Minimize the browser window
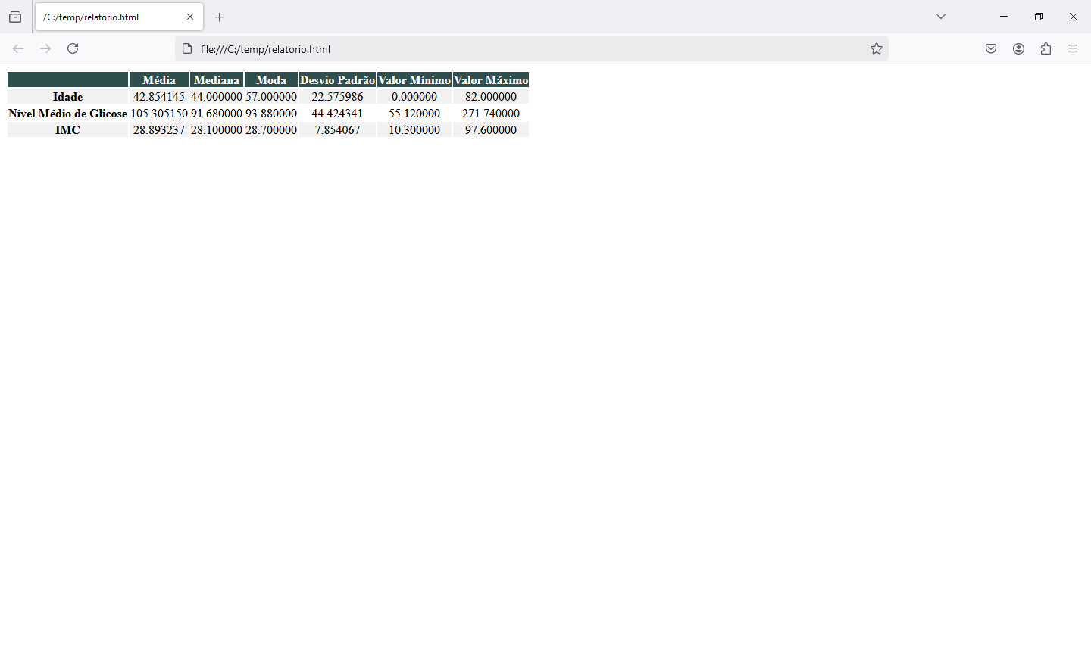 coord(1004,17)
